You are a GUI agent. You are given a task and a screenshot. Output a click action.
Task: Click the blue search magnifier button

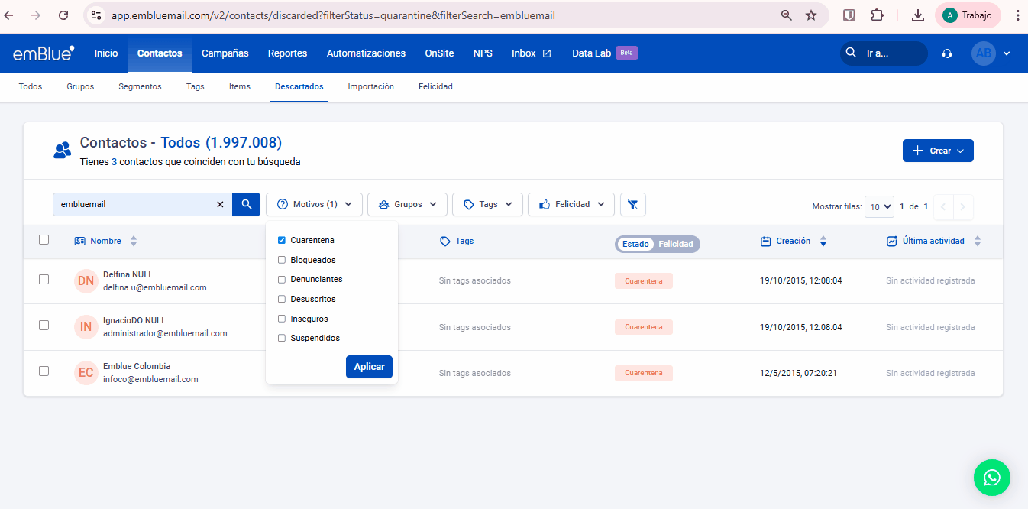[x=246, y=204]
